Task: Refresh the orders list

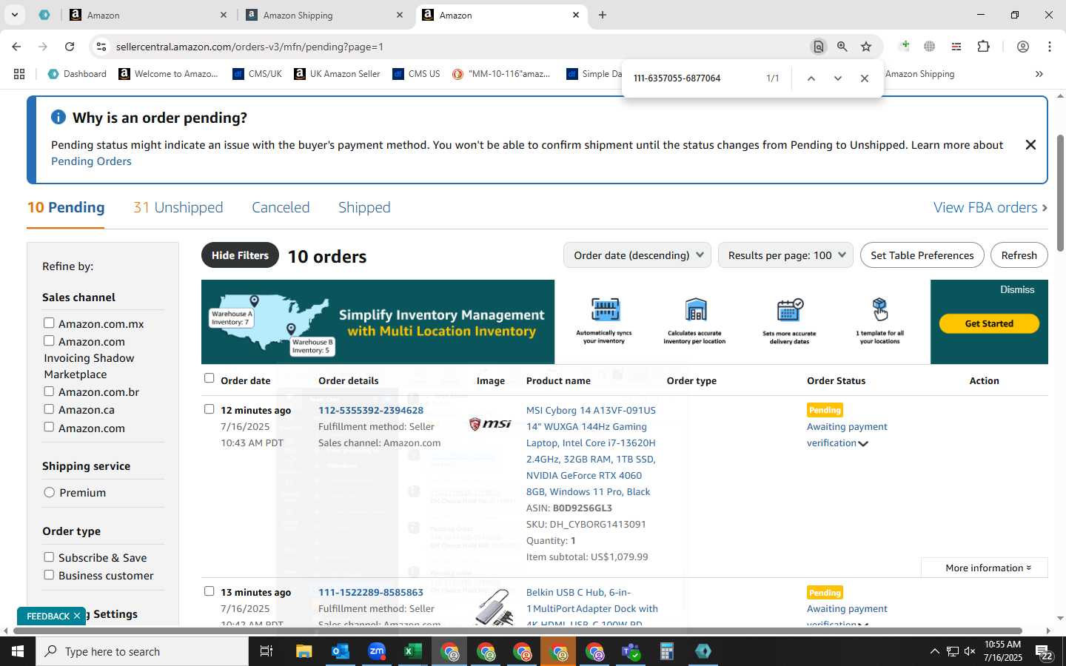Action: [x=1019, y=255]
